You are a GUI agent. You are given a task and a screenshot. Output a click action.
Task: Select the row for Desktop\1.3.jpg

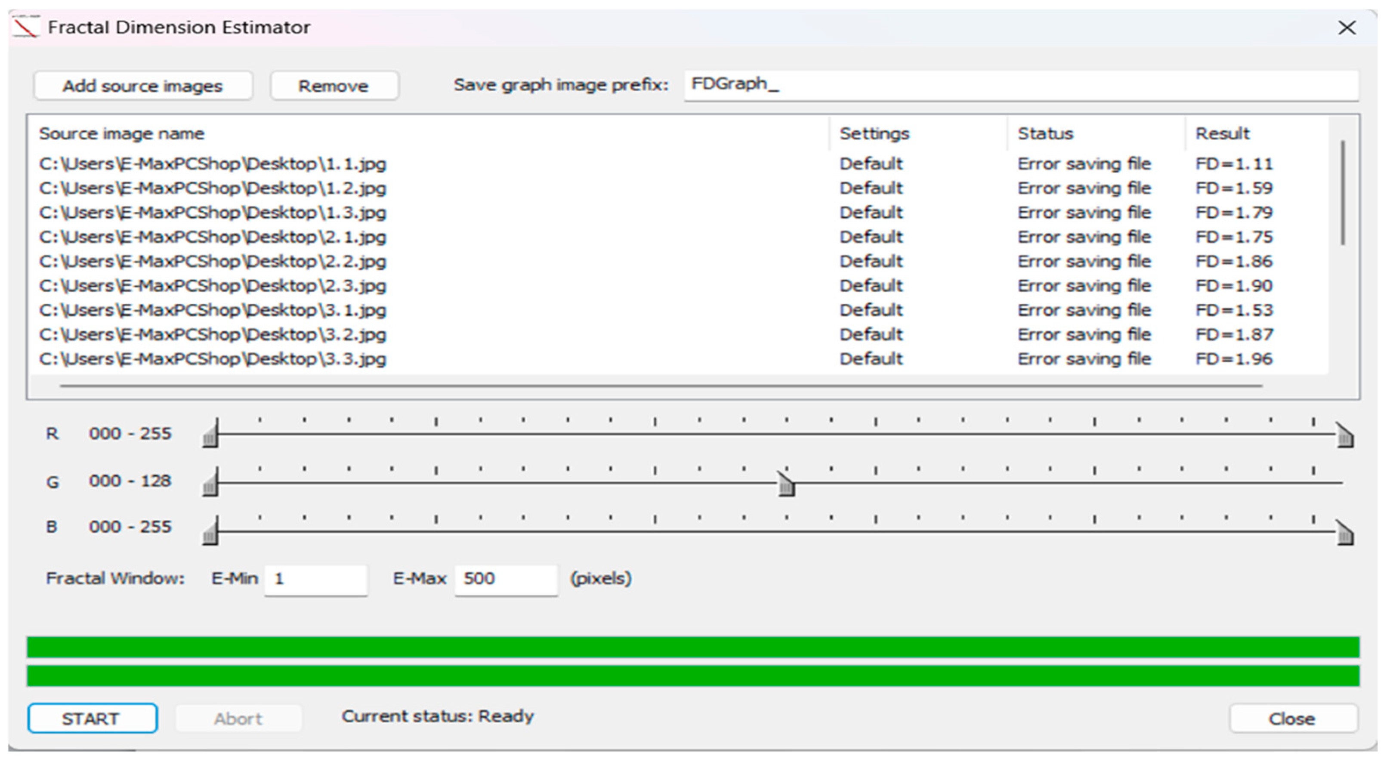[x=680, y=212]
